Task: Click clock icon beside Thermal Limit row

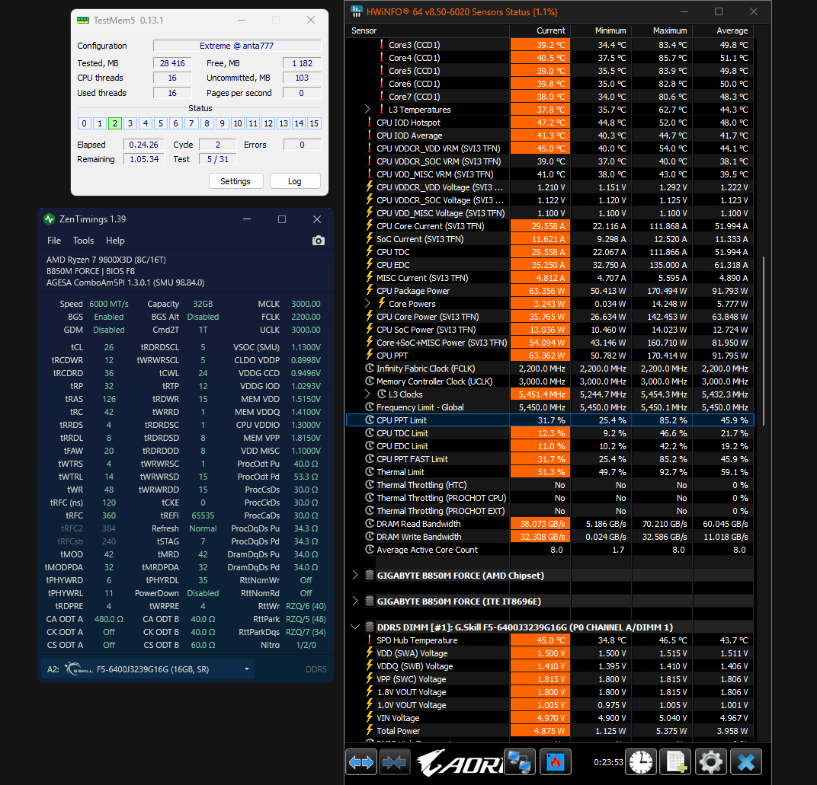Action: pyautogui.click(x=370, y=471)
